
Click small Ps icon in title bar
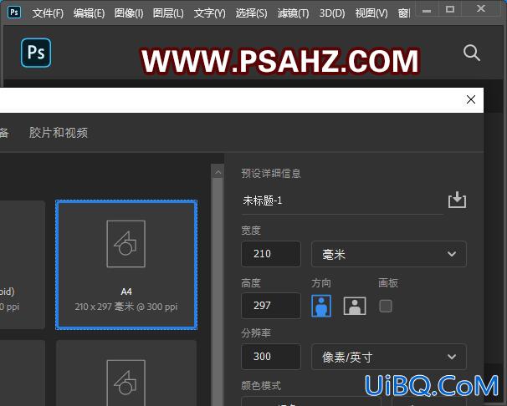coord(14,12)
